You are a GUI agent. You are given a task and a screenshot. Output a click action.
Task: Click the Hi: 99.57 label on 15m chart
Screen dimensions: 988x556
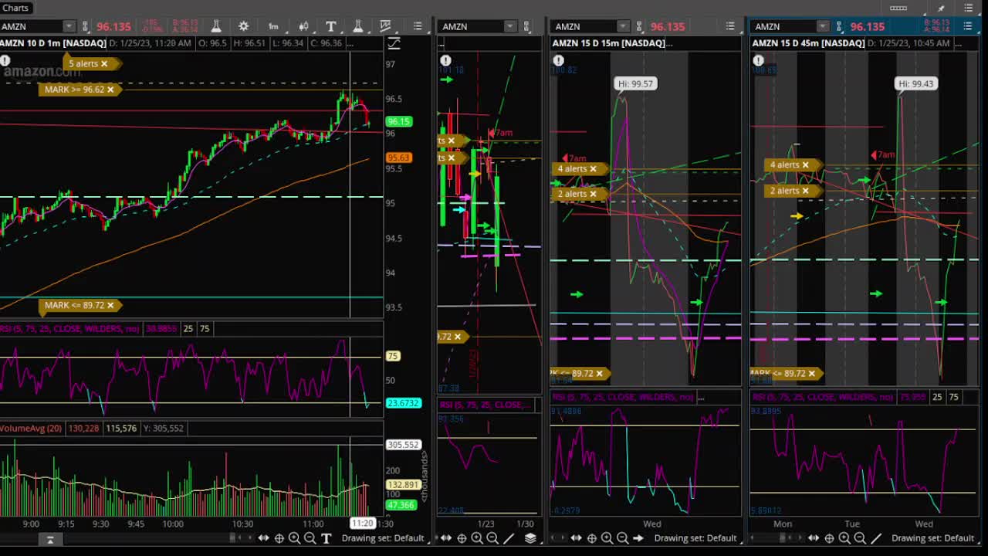636,83
